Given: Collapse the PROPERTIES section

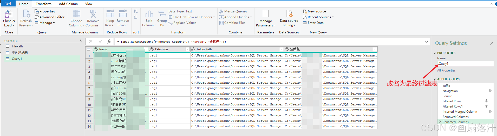Looking at the screenshot, I should point(435,53).
